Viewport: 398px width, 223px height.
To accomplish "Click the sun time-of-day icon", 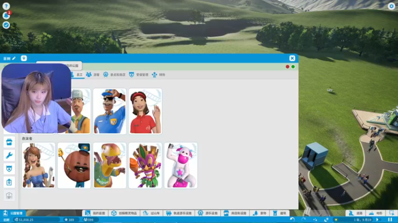I will (336, 220).
